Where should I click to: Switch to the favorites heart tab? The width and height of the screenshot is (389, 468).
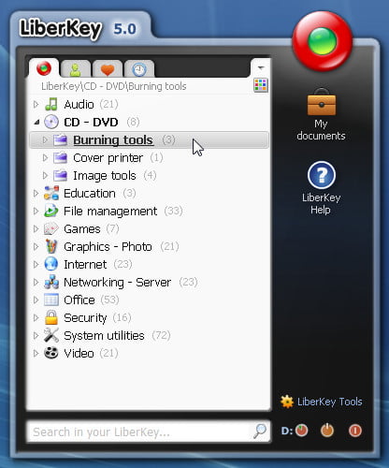point(108,69)
